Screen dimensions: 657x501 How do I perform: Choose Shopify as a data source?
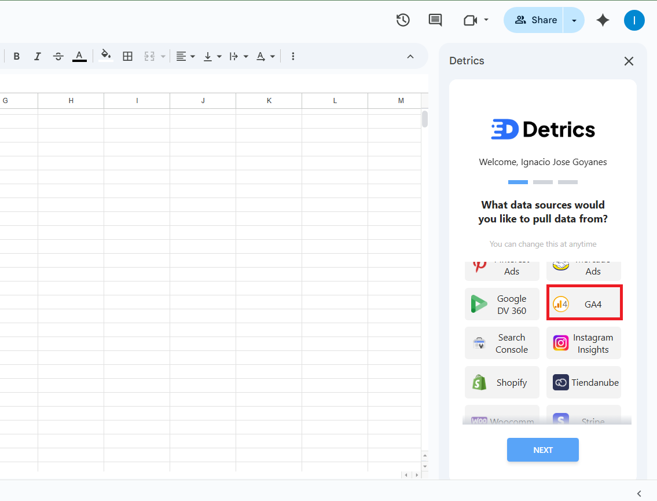coord(501,382)
